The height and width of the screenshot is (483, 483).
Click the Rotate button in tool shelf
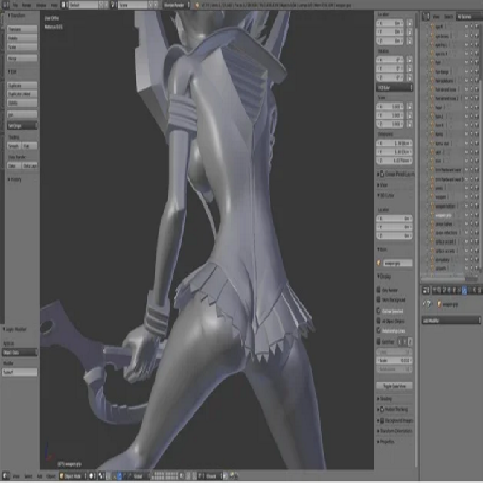coord(22,38)
